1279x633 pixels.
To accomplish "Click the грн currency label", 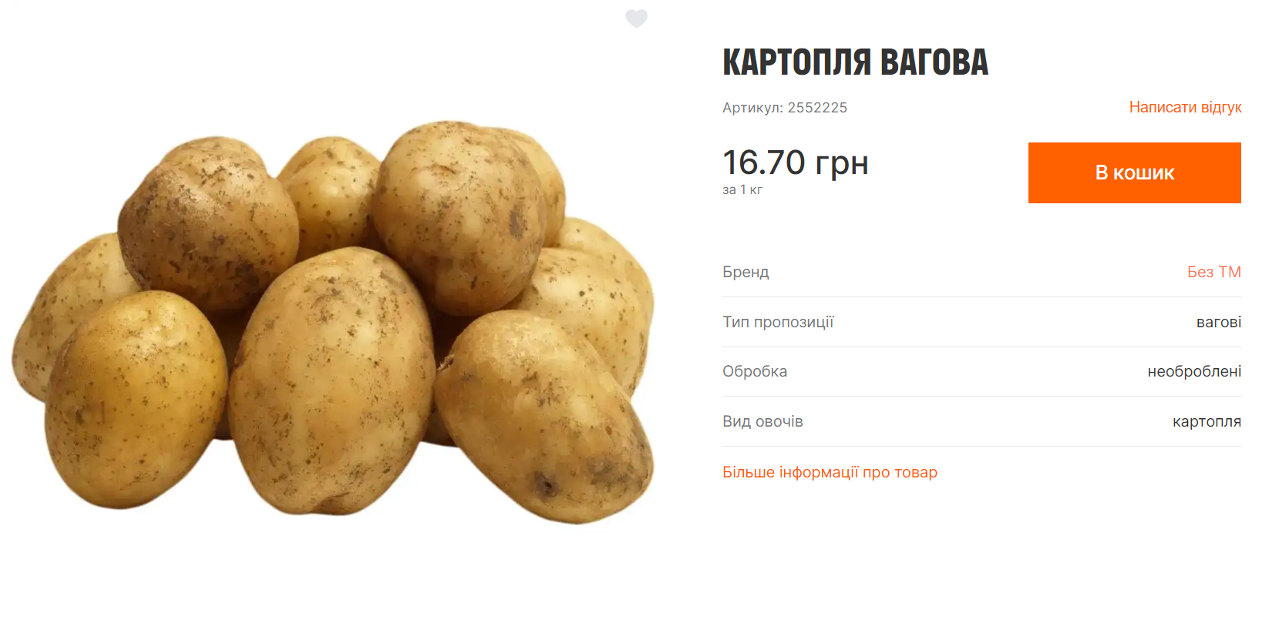I will pyautogui.click(x=842, y=164).
